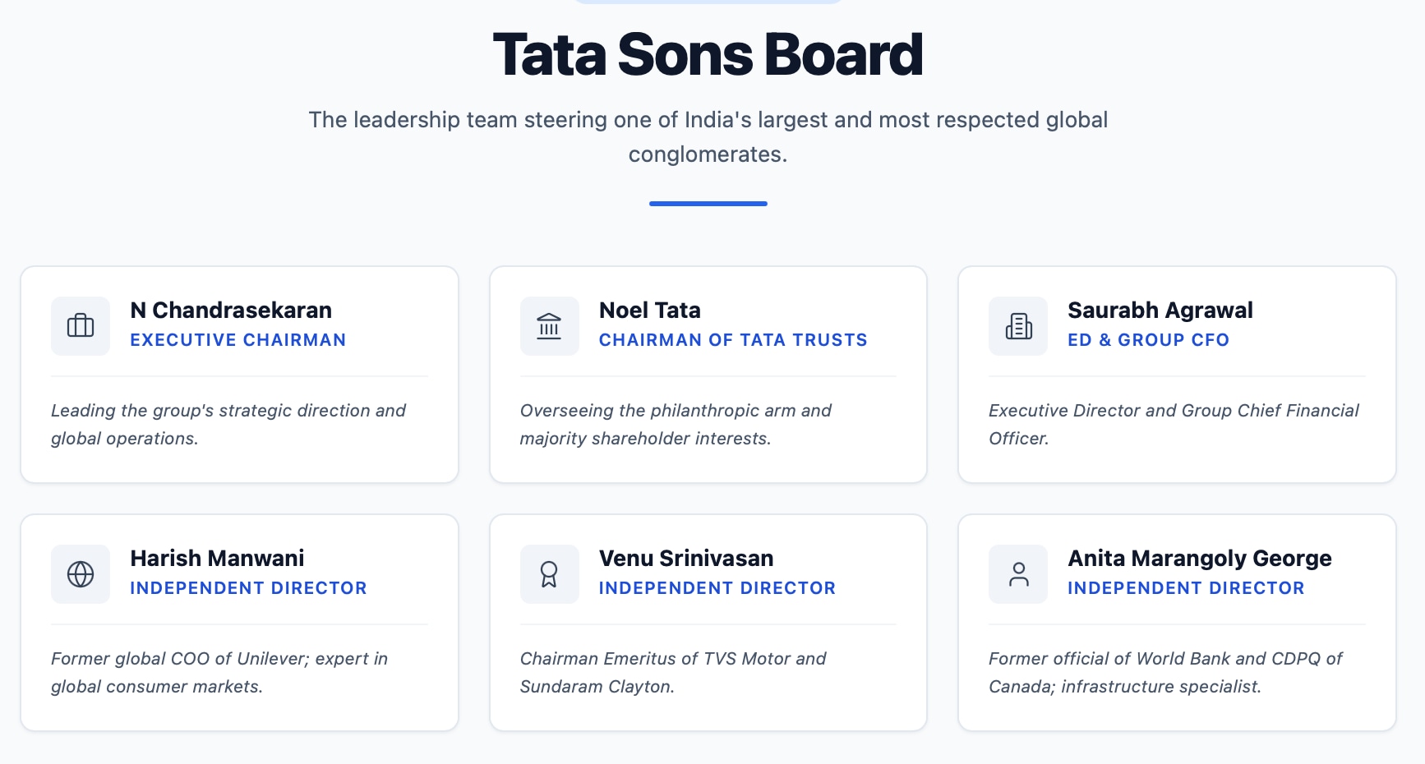
Task: Click the blue divider line below the subtitle
Action: 708,203
